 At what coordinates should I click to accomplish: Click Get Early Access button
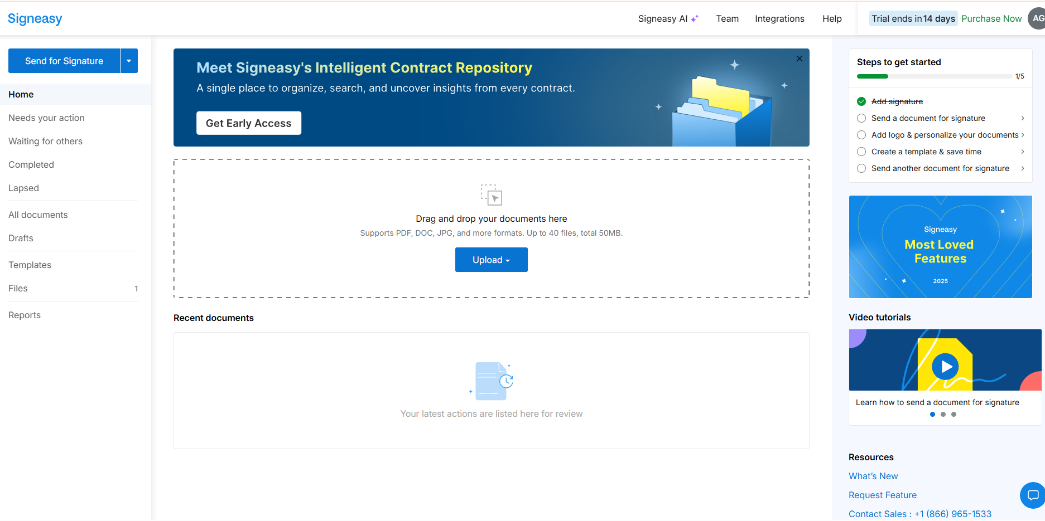[x=249, y=123]
